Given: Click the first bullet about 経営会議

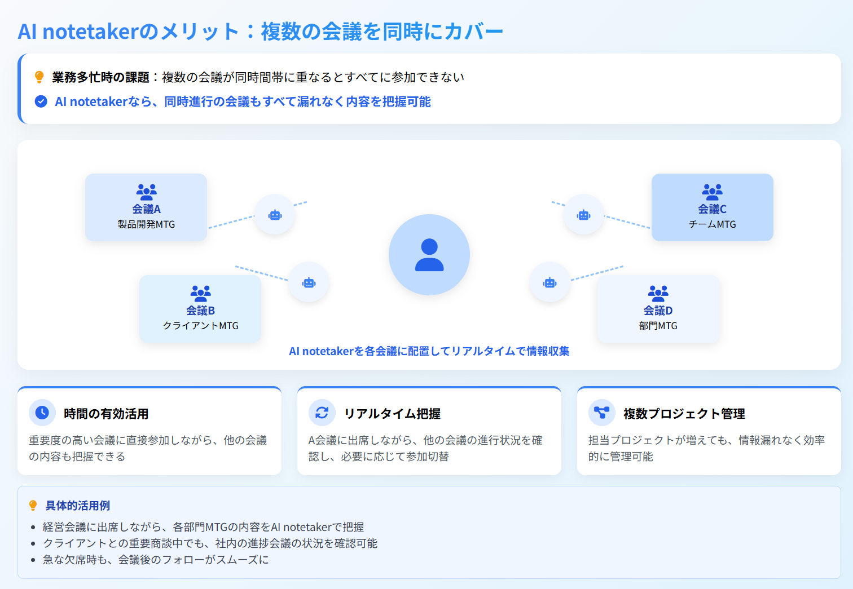Looking at the screenshot, I should [203, 527].
